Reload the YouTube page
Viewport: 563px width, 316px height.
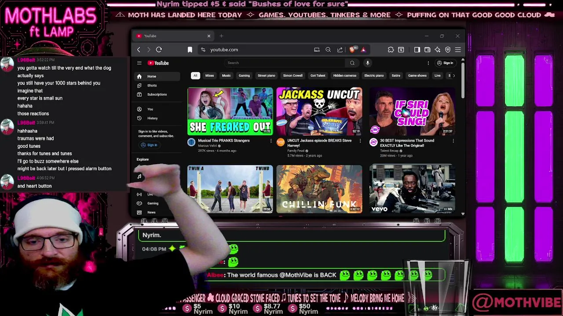(159, 50)
